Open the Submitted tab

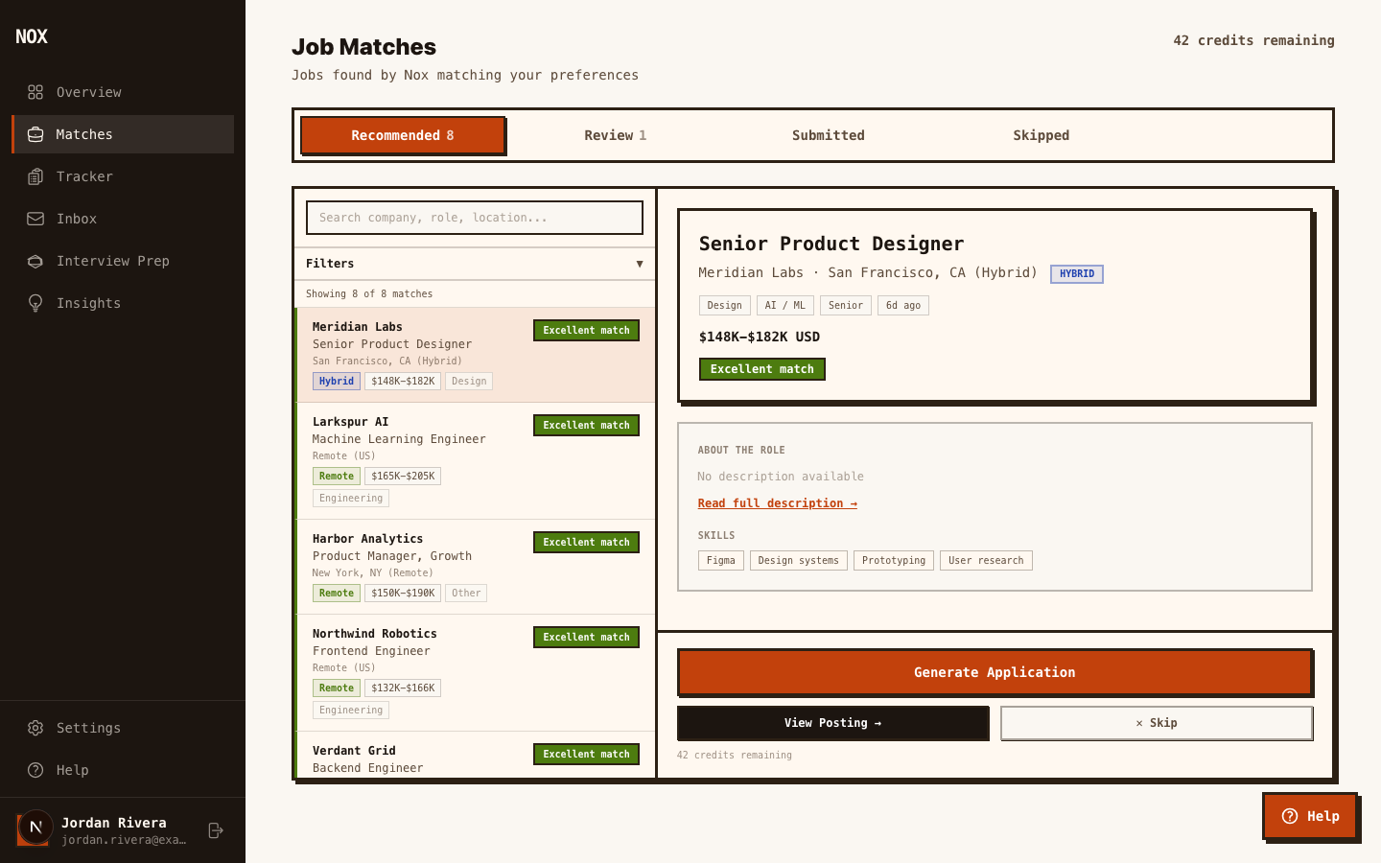coord(829,135)
